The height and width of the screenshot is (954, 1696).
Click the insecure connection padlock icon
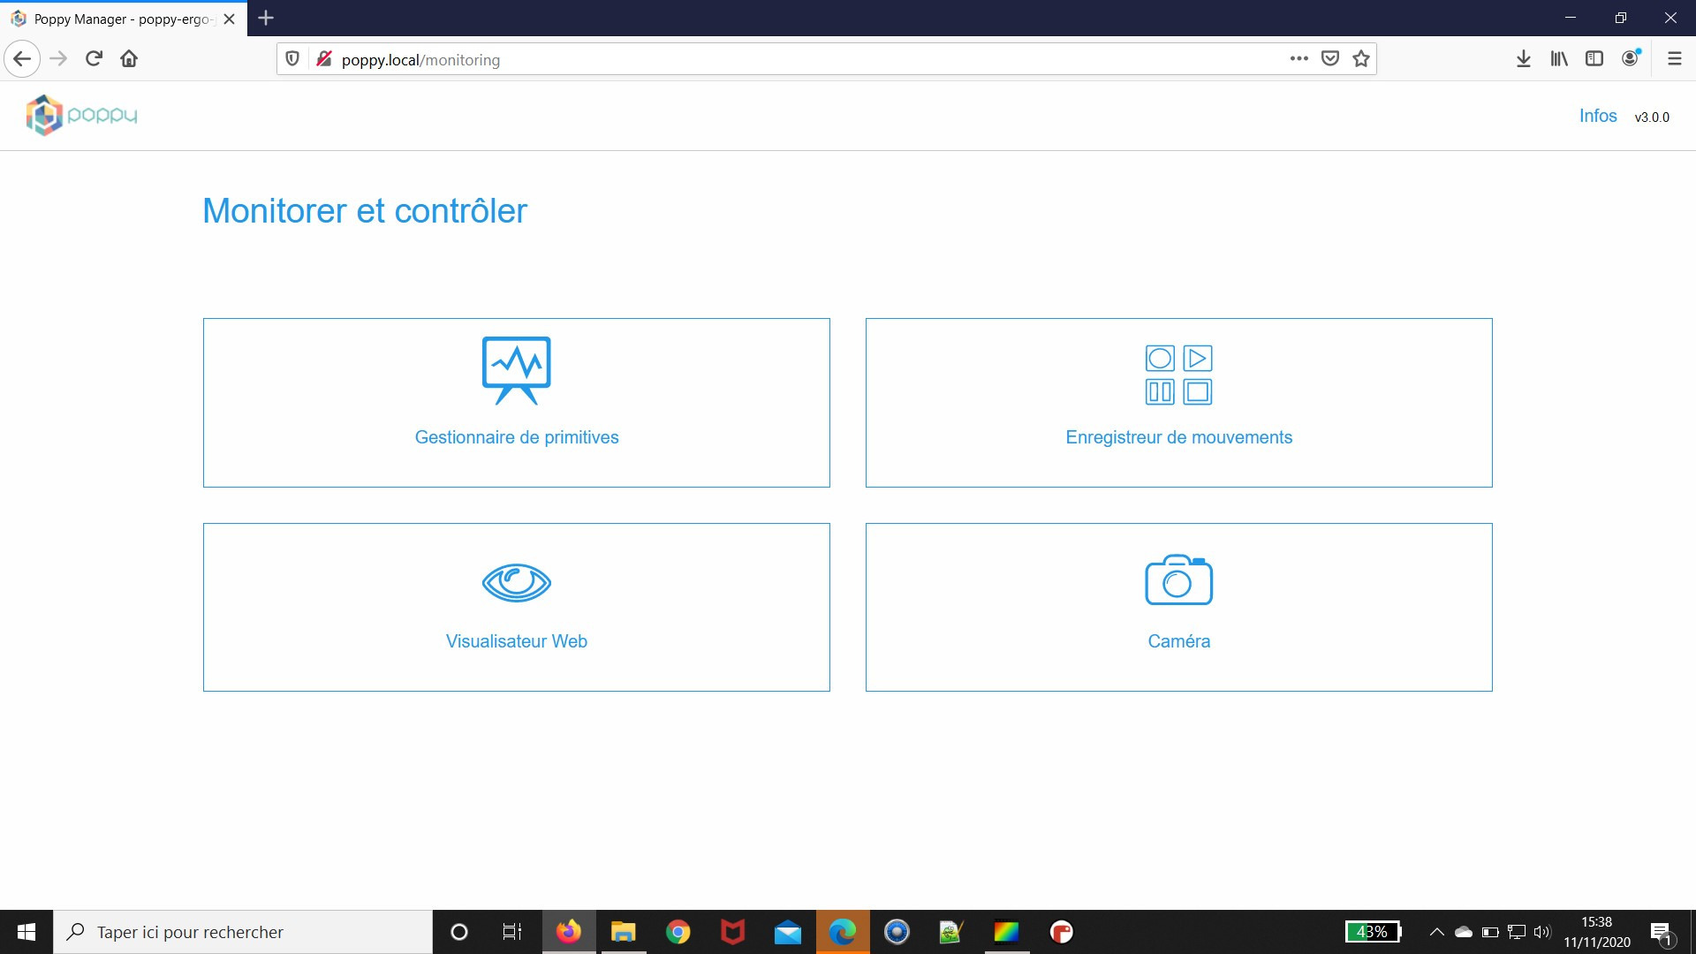[324, 59]
